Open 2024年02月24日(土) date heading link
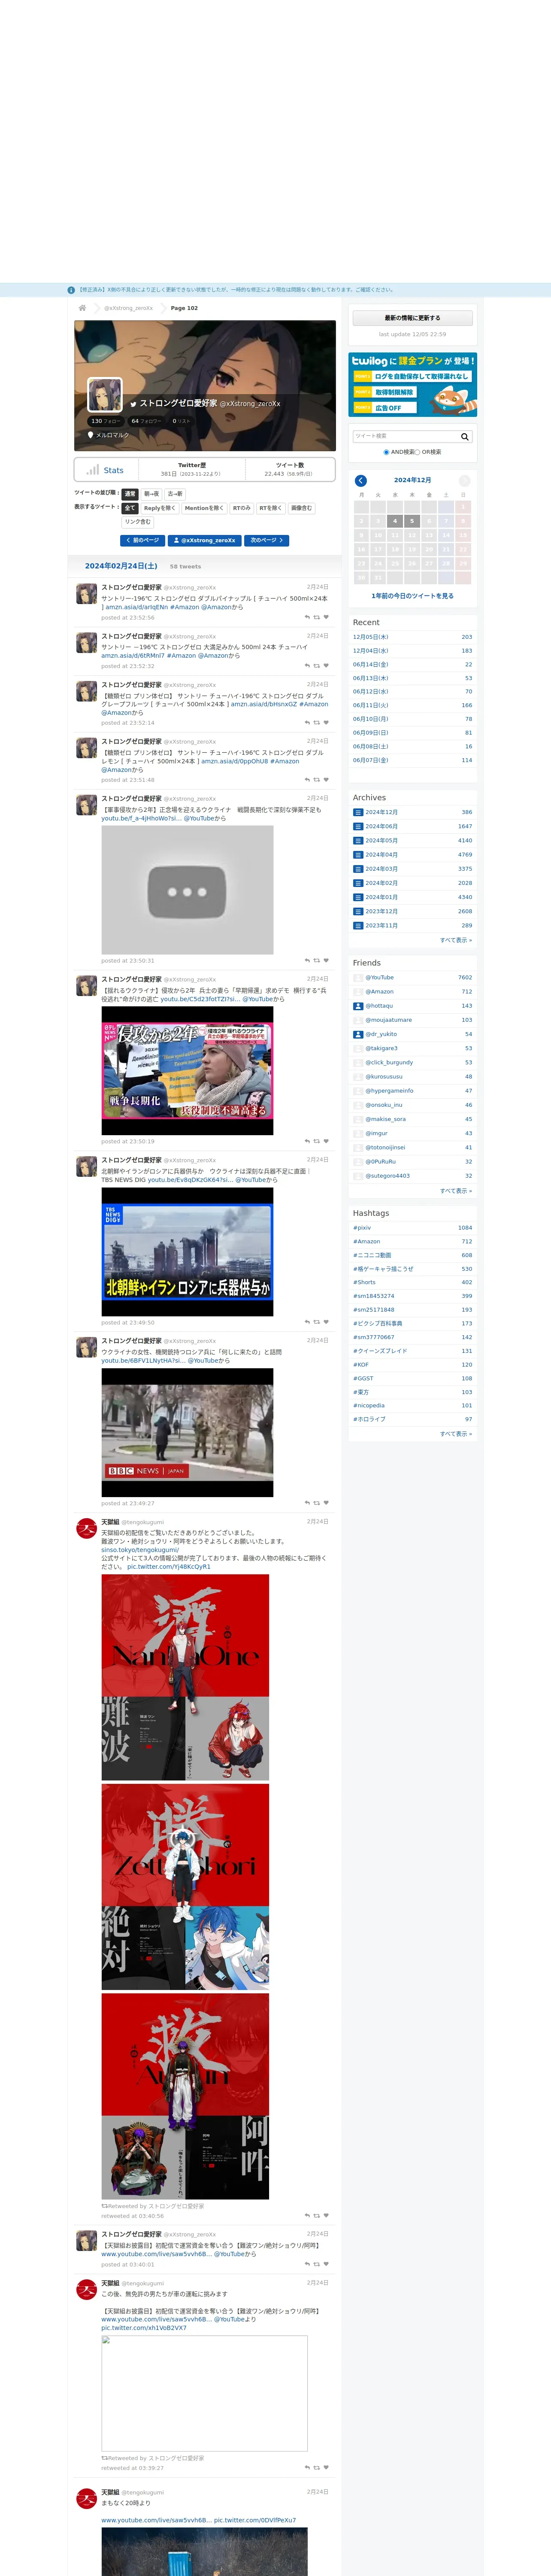Screen dimensions: 551x2576 tap(120, 566)
